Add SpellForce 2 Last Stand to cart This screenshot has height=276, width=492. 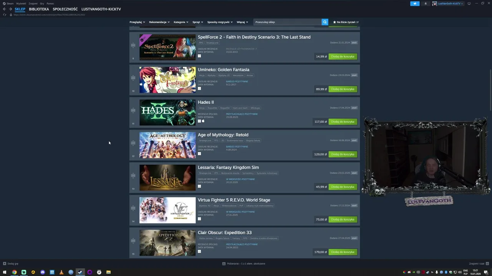click(x=342, y=56)
